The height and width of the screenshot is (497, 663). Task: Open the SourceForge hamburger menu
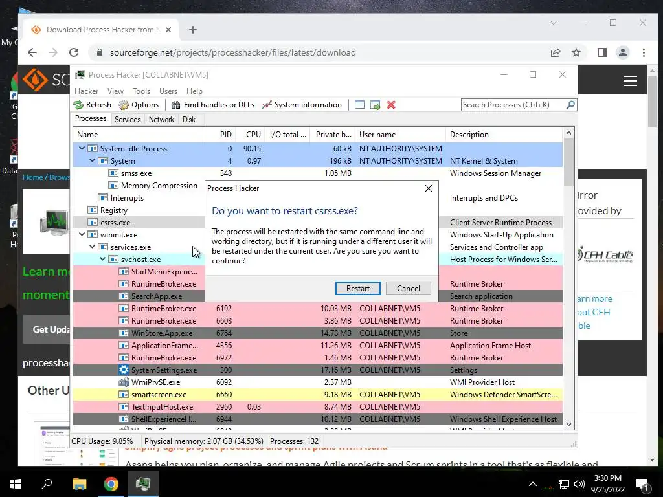(x=631, y=80)
